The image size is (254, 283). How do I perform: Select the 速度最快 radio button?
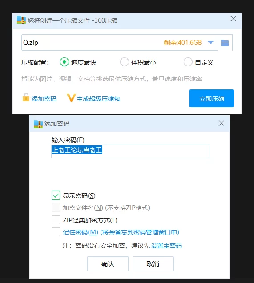pos(65,62)
